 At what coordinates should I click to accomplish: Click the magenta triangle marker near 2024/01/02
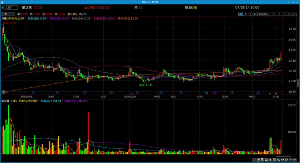132,93
